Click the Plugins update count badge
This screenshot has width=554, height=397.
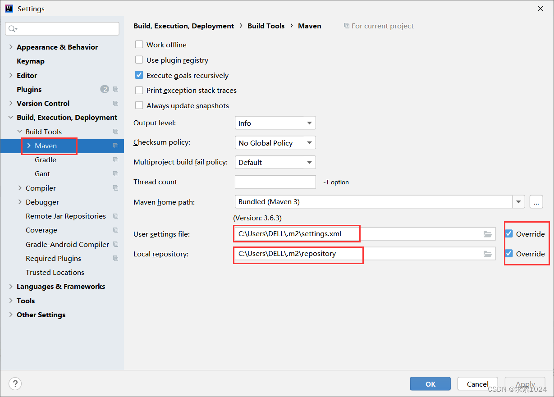click(105, 89)
